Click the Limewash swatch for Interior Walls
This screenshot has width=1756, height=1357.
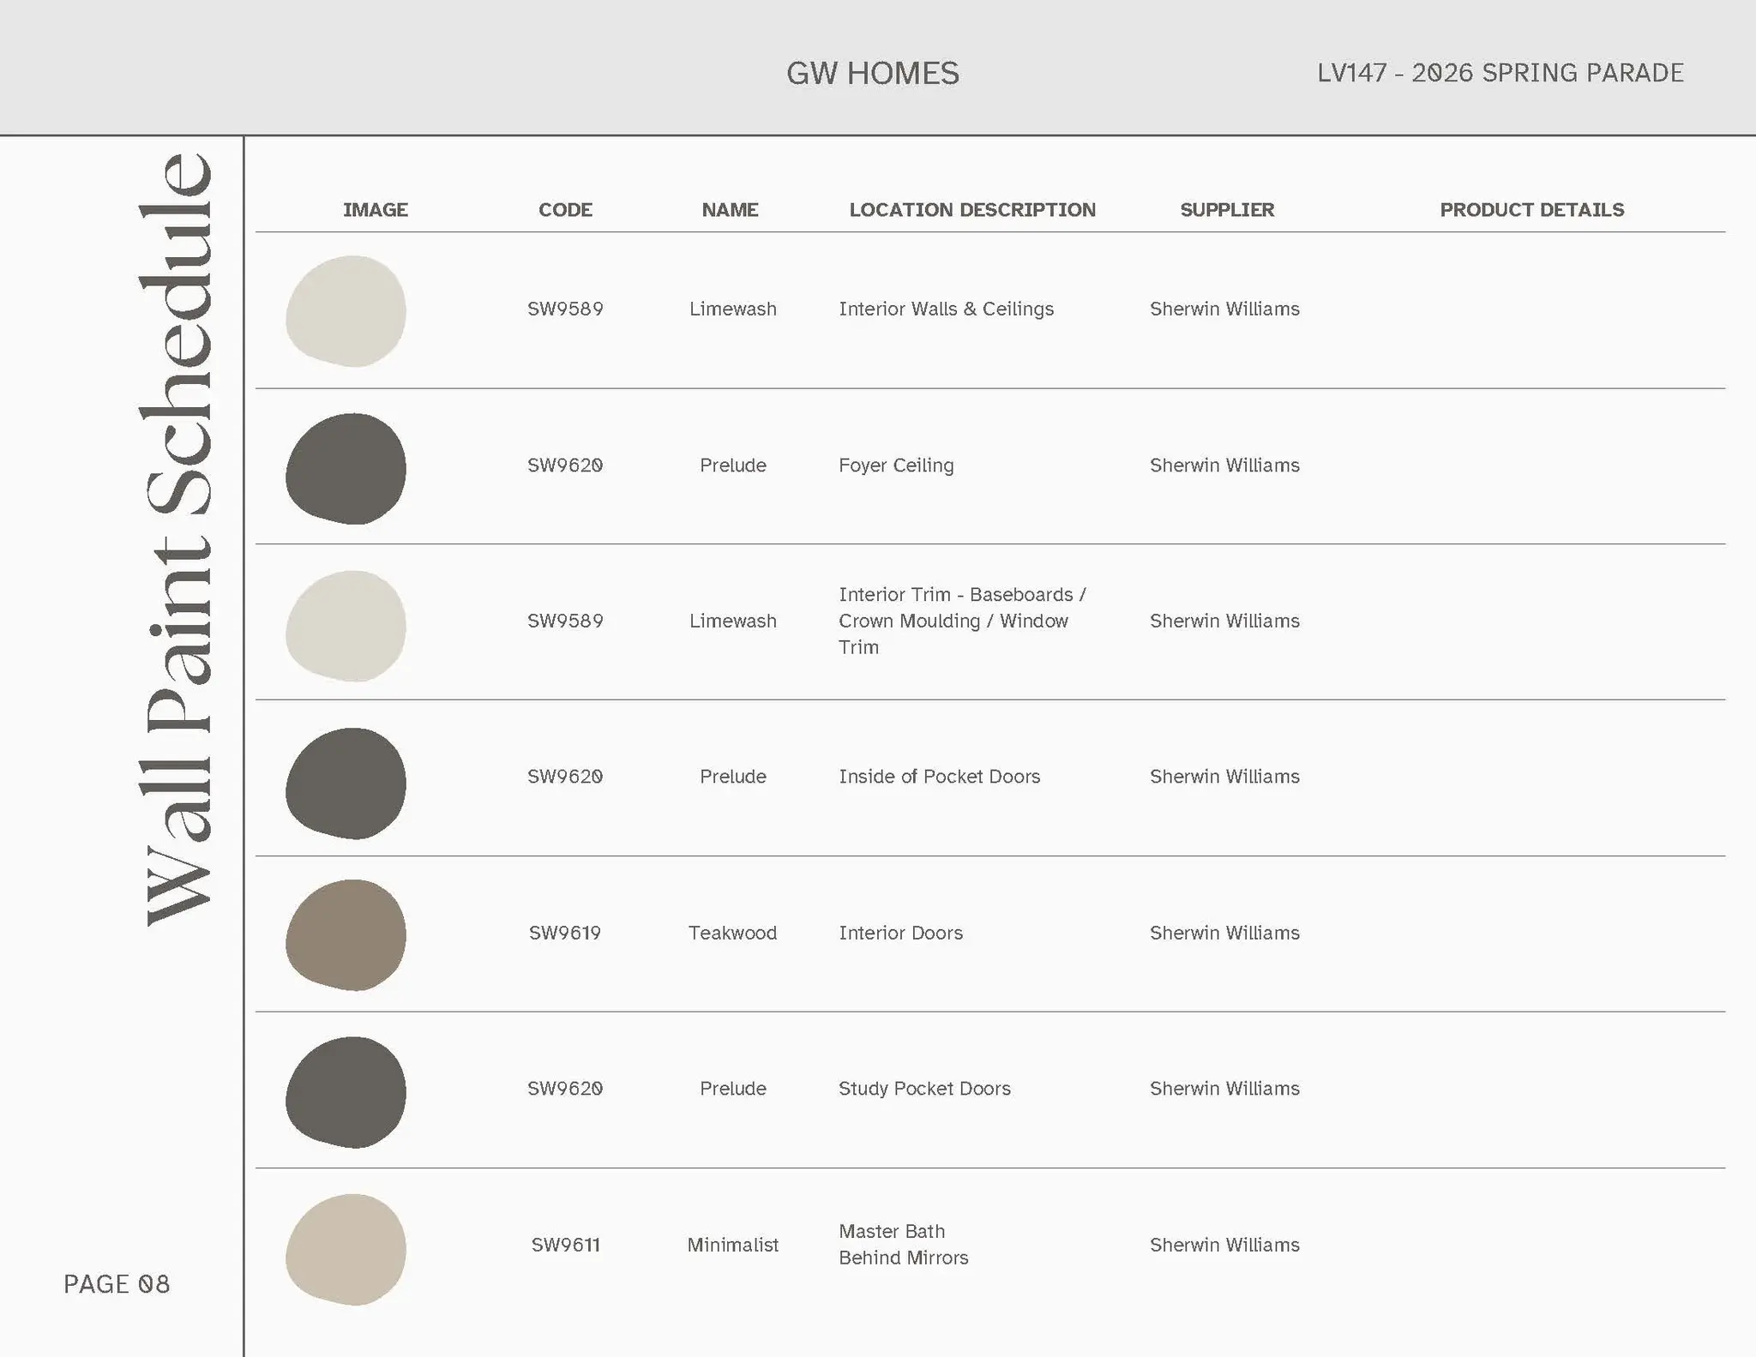coord(346,311)
